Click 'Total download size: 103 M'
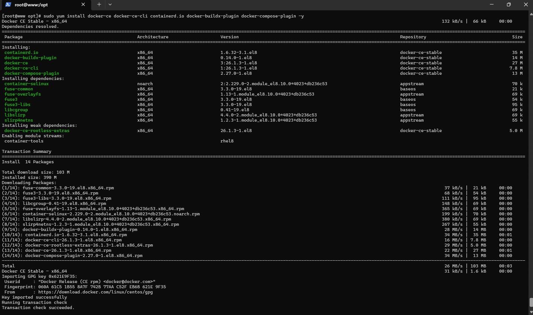533x315 pixels. tap(36, 172)
